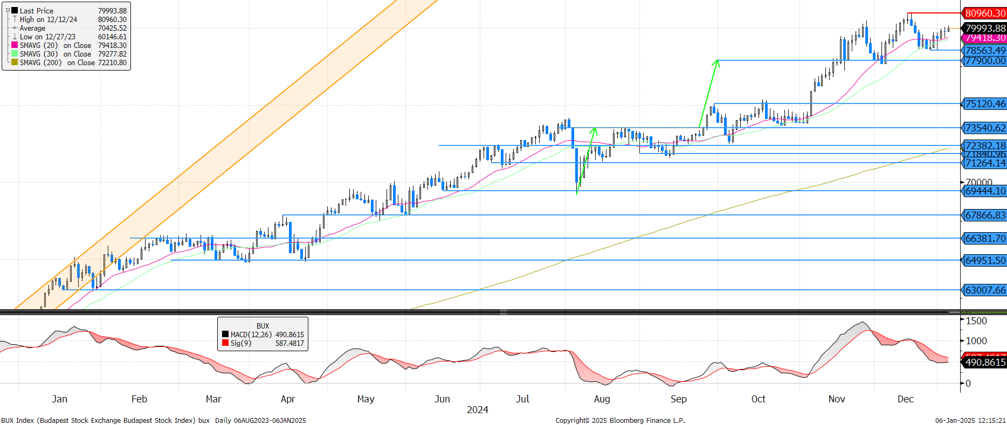1007x425 pixels.
Task: Collapse the Last Price legend tree
Action: pos(8,10)
